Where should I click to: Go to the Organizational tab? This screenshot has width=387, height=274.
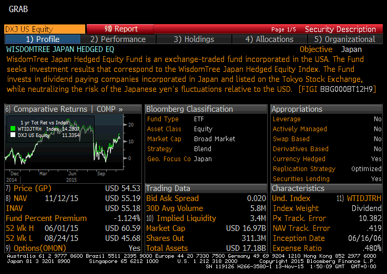[x=344, y=39]
